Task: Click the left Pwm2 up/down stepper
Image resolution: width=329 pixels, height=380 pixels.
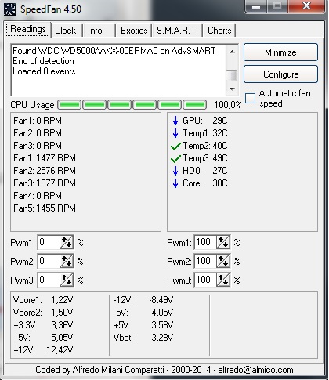Action: point(67,261)
